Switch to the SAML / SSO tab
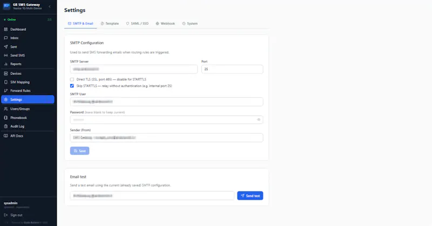This screenshot has height=226, width=432. (137, 23)
